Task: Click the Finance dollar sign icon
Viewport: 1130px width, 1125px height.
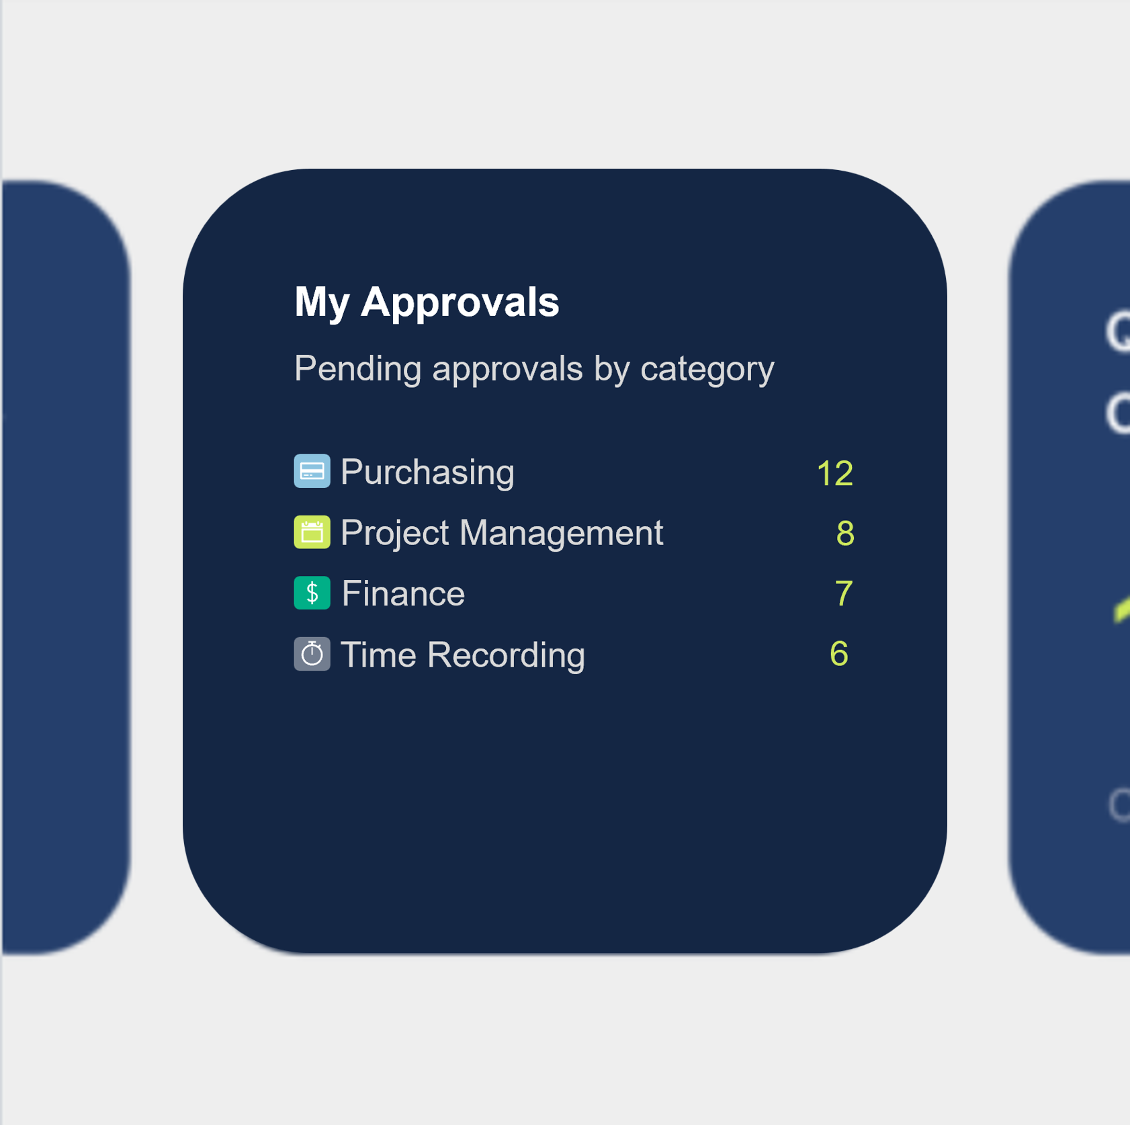Action: (312, 593)
